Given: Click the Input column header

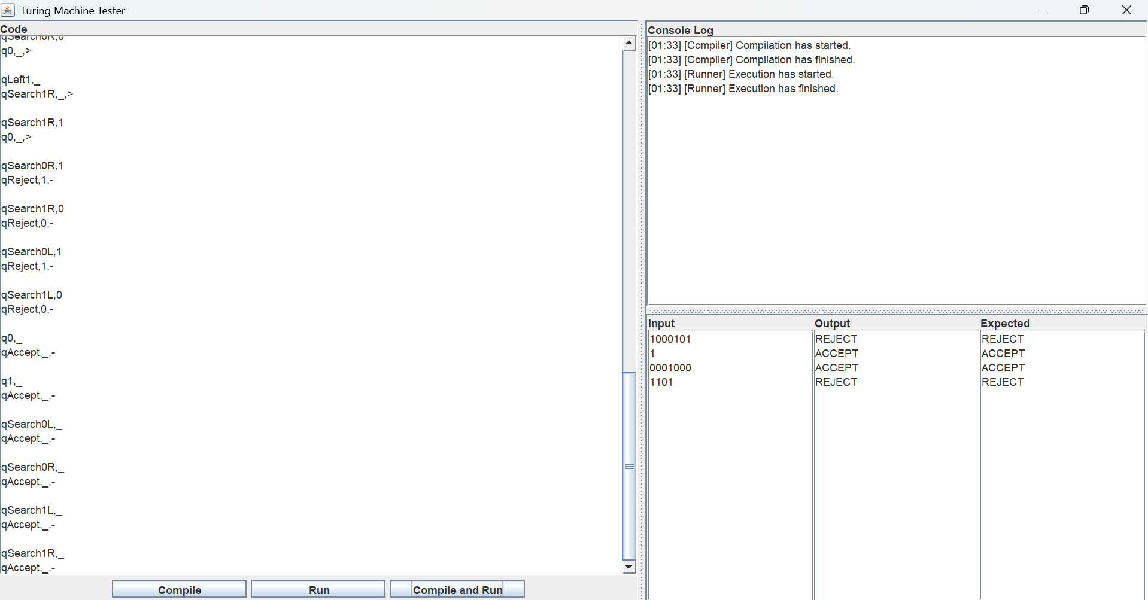Looking at the screenshot, I should coord(661,324).
